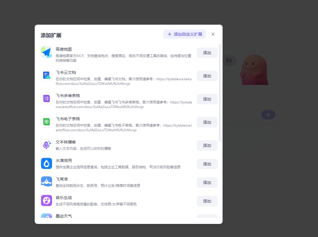
Task: Click the 飞书多维表格 title text
Action: 68,96
